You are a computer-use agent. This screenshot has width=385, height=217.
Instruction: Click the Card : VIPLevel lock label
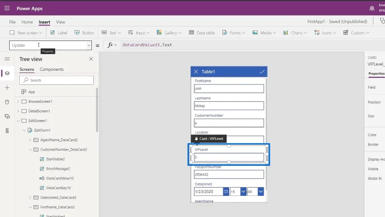(x=209, y=138)
